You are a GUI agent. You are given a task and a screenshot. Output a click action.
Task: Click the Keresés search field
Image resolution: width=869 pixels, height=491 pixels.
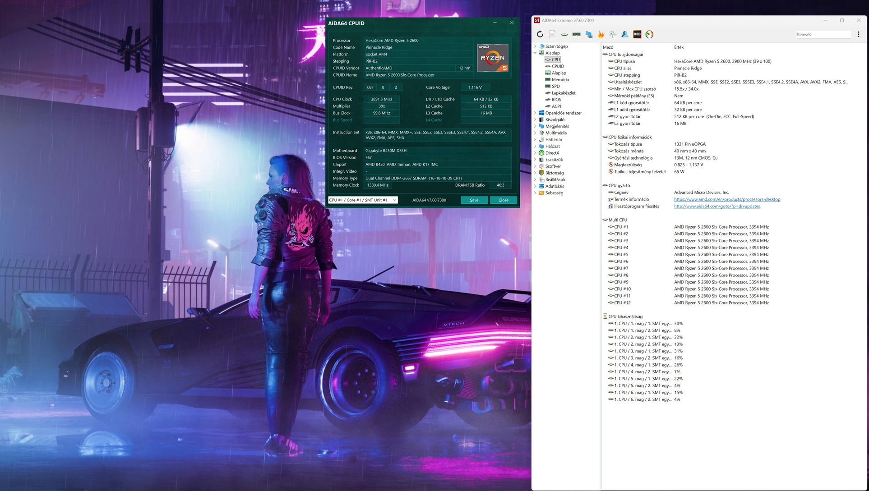pyautogui.click(x=823, y=34)
